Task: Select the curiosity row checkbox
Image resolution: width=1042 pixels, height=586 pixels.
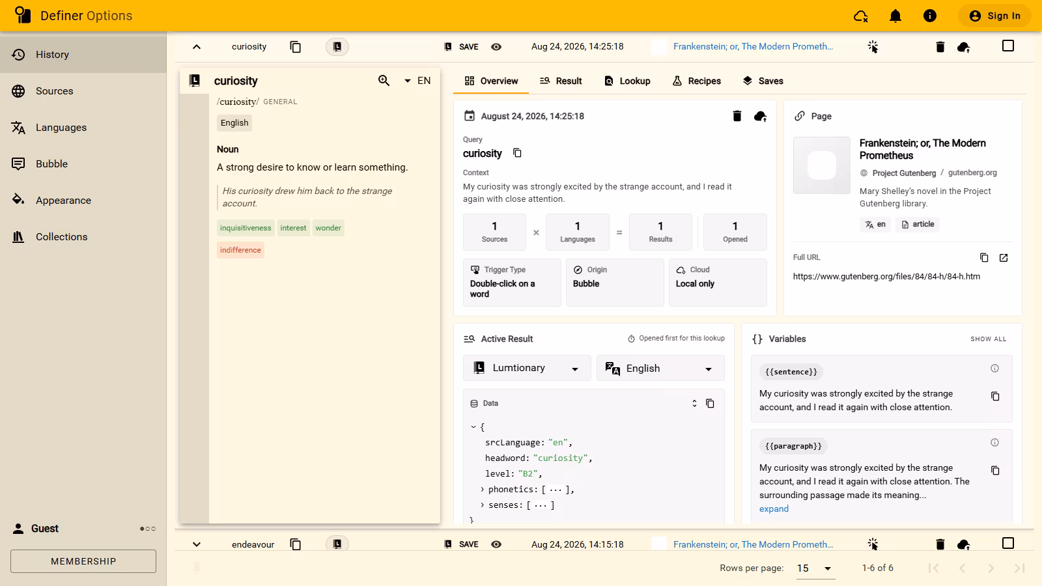Action: point(1008,46)
